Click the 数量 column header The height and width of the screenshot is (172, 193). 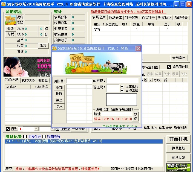tap(136, 24)
